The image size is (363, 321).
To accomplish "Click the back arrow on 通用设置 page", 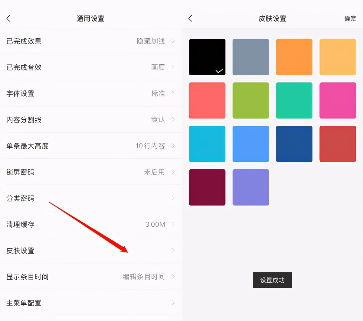I will pyautogui.click(x=8, y=18).
